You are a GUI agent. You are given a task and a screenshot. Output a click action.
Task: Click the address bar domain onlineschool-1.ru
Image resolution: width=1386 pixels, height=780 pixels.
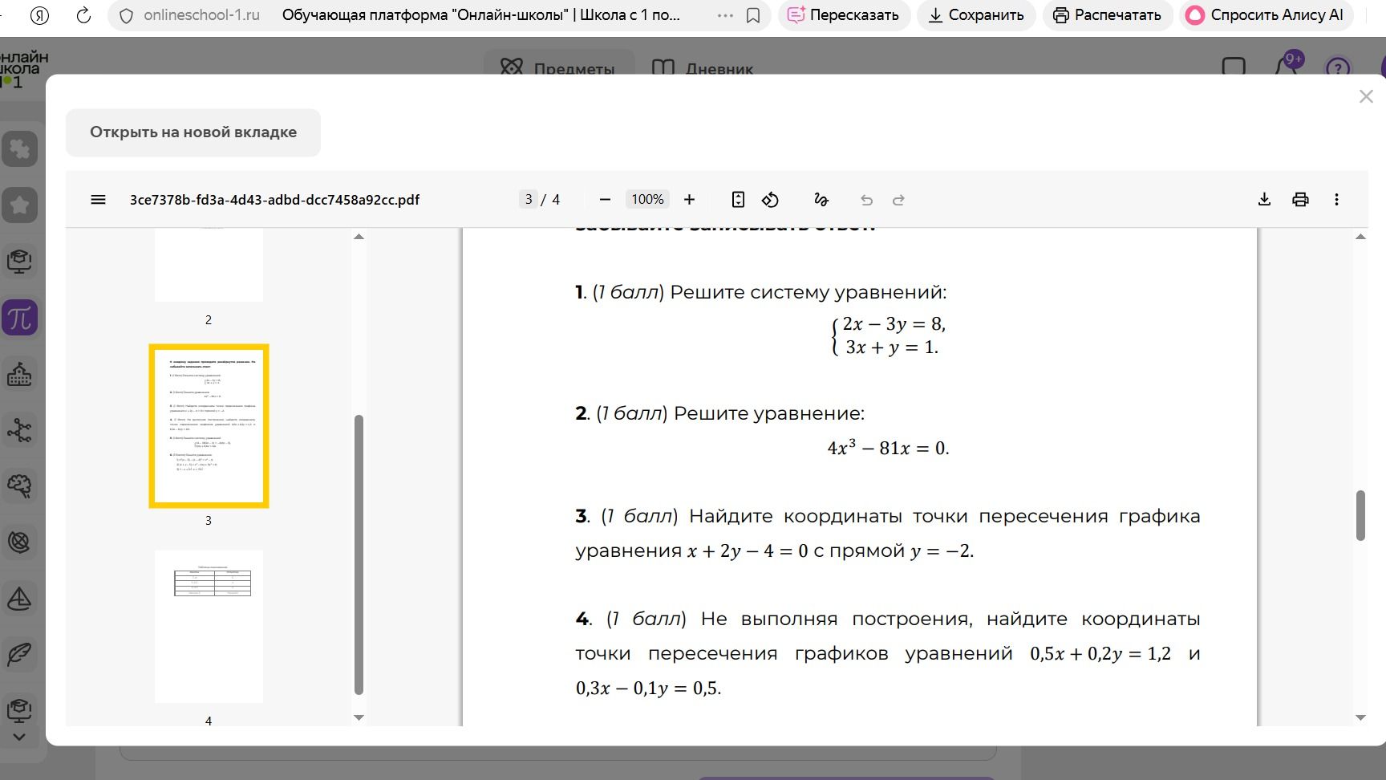[201, 15]
